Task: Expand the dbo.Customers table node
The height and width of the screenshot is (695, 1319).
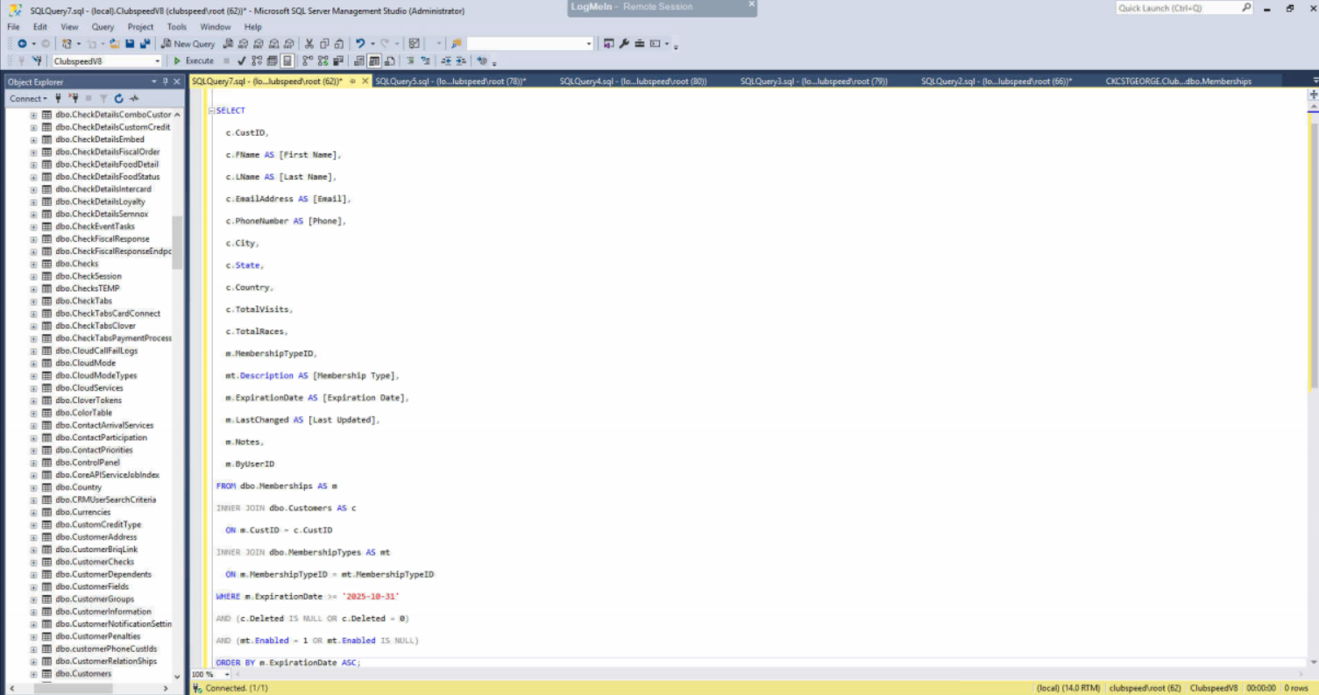Action: click(33, 674)
